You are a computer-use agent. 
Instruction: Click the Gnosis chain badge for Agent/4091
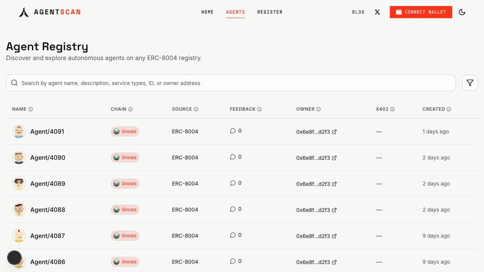coord(125,131)
